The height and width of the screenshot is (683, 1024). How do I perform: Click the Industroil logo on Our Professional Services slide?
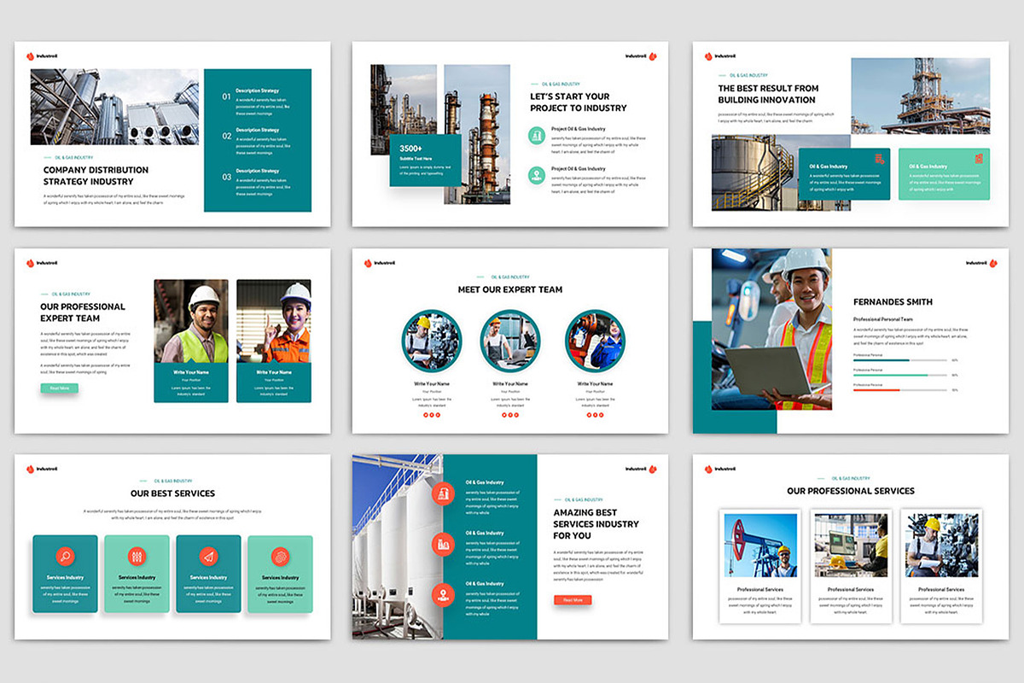click(x=720, y=469)
